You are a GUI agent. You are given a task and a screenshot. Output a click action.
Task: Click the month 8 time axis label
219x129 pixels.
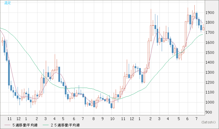click(x=94, y=119)
